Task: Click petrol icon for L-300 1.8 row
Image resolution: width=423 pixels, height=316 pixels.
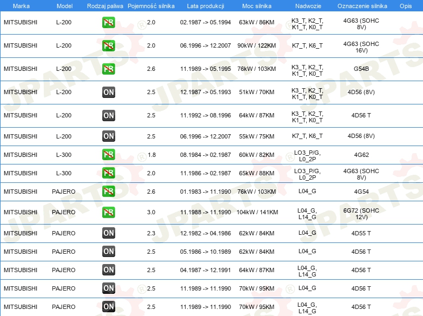Action: click(x=108, y=155)
